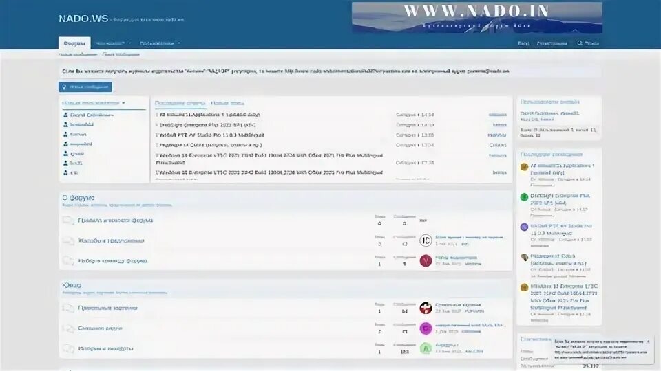661x371 pixels.
Task: Open avatar beside Windows 11 Enterprise sidebar post
Action: (524, 288)
